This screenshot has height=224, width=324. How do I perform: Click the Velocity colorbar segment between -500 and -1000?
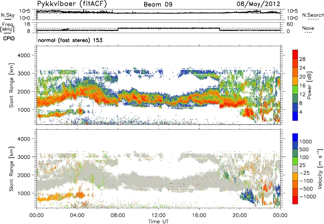(295, 192)
